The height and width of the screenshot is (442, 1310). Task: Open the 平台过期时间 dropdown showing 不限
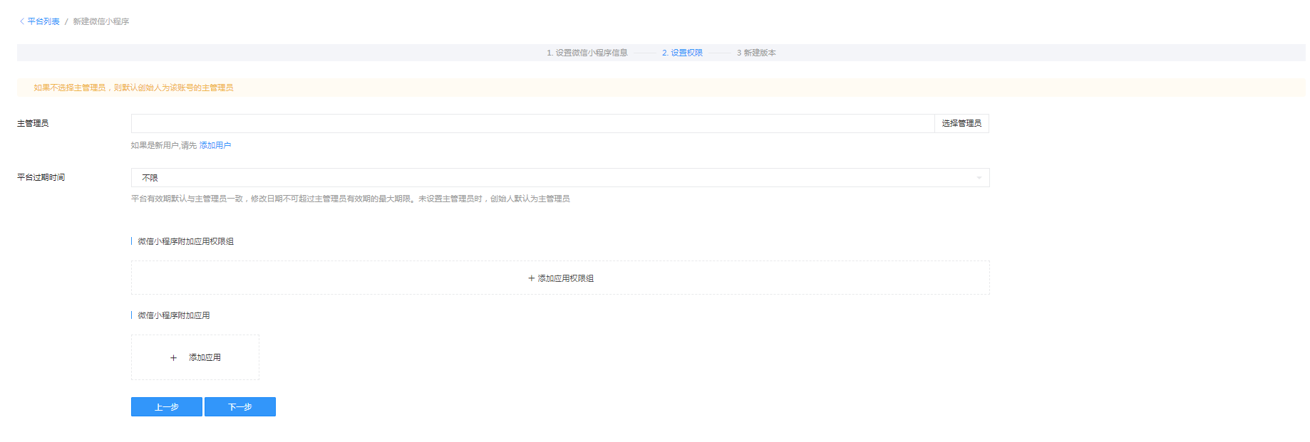(560, 178)
